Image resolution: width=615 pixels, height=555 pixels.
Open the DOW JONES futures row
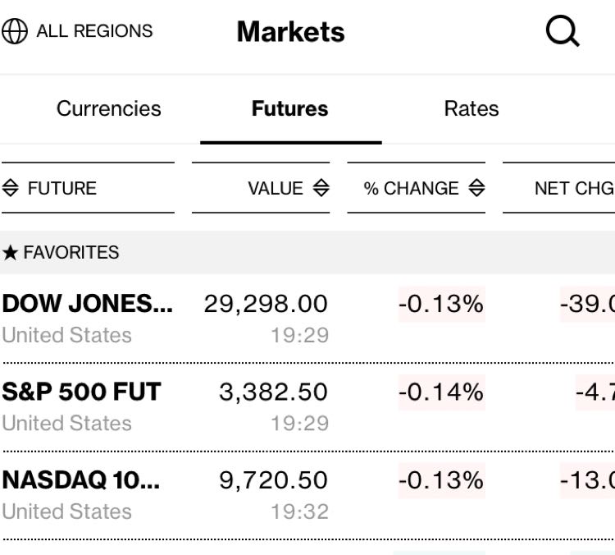[88, 304]
